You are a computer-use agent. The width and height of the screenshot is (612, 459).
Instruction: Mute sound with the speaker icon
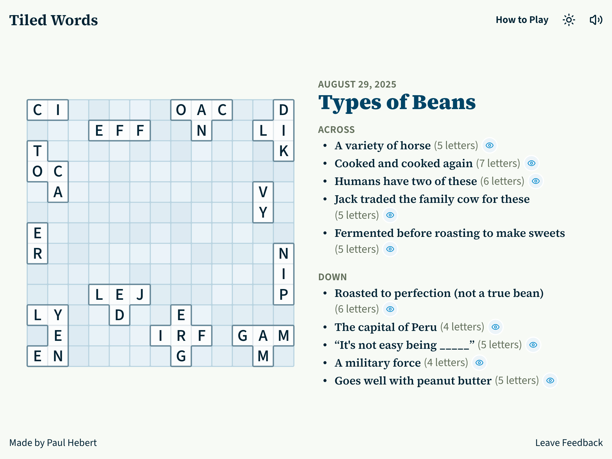[596, 20]
